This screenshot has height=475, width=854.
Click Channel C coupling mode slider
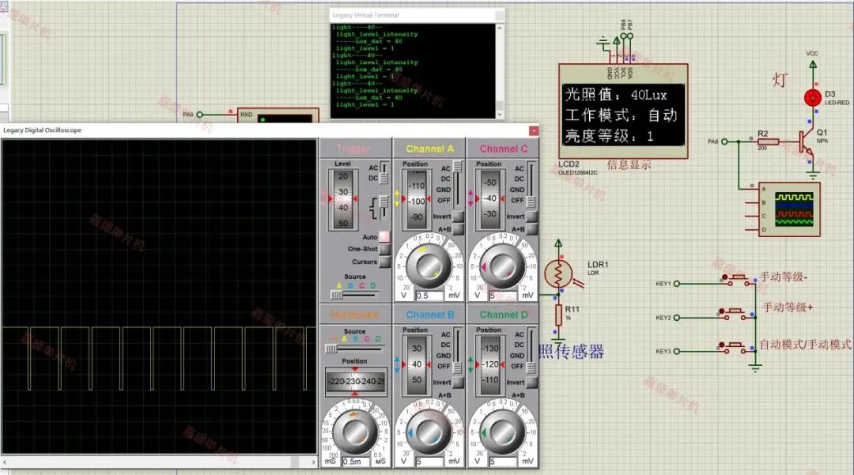coord(531,184)
